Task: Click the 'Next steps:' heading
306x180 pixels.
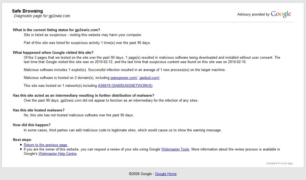Action: (x=22, y=140)
